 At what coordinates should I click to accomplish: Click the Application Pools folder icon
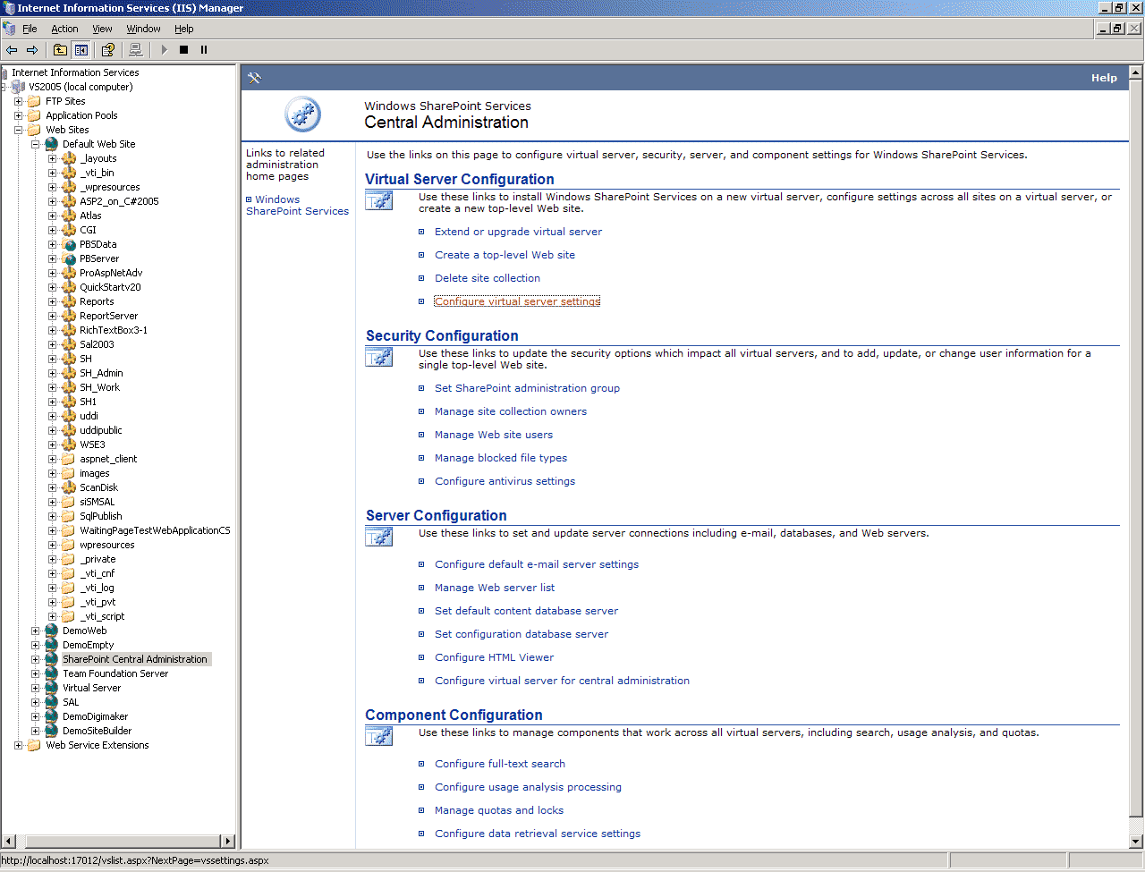[x=35, y=115]
